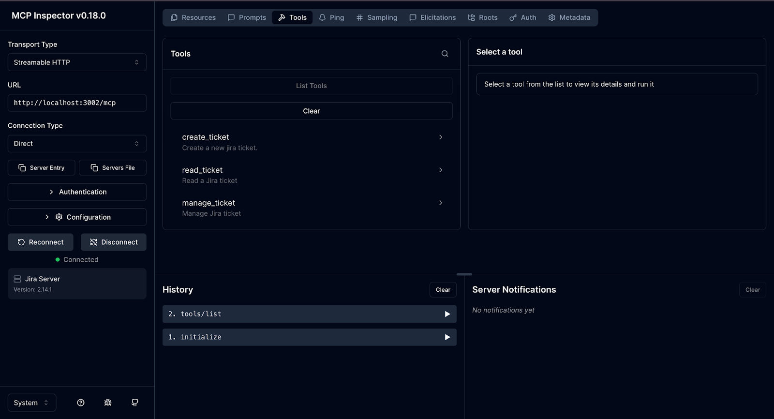Click the Disconnect button
The width and height of the screenshot is (774, 419).
[114, 242]
